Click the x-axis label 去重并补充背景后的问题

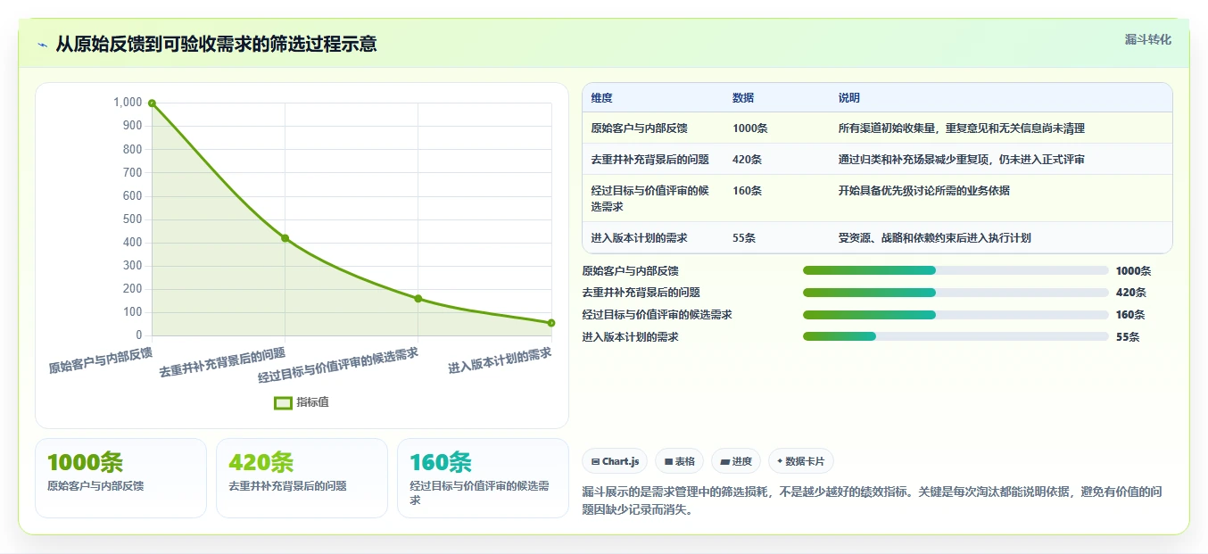click(222, 363)
